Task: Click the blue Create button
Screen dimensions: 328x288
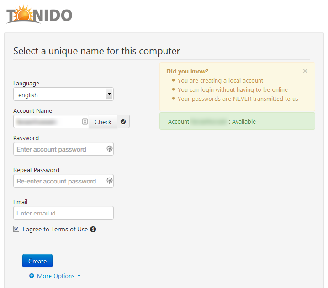Action: click(x=37, y=261)
